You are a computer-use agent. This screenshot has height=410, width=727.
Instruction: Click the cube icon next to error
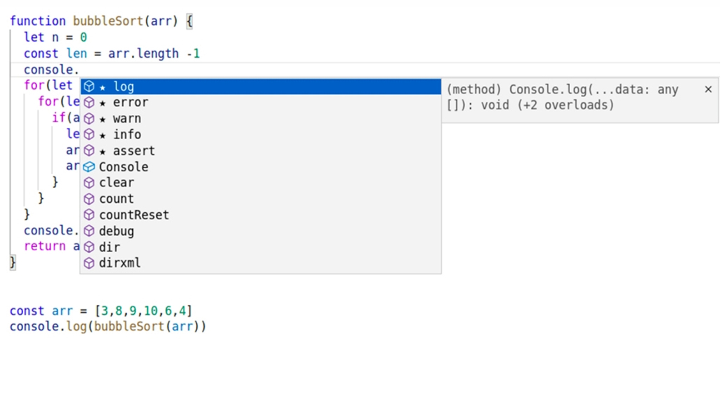(x=89, y=102)
